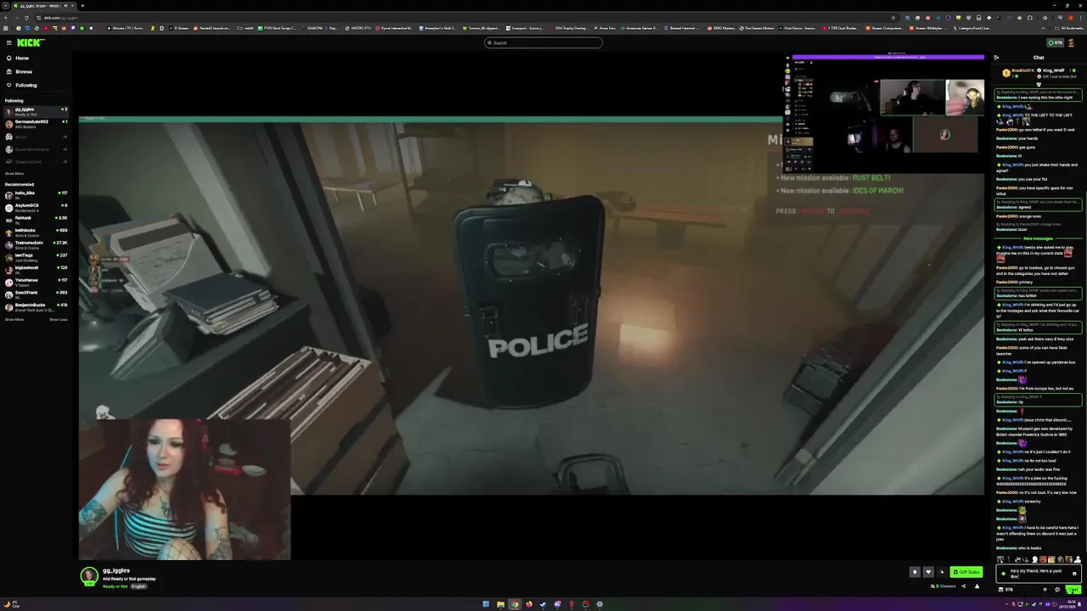Open Browse in sidebar
The image size is (1087, 611).
click(36, 71)
